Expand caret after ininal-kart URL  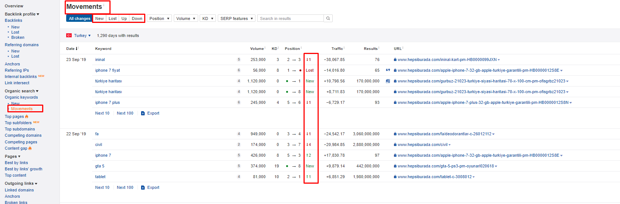click(x=499, y=60)
